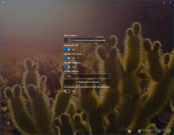Open settings via the gear icon
Screen dimensions: 174x135
pos(139,131)
